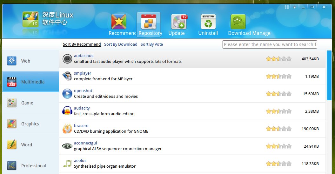Viewport: 335px width, 174px height.
Task: Click the audacious speaker icon
Action: point(67,59)
